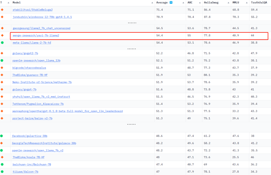Visit the GeorgiaTechResearchInstitute/galpaca-30b link

pyautogui.click(x=44, y=143)
